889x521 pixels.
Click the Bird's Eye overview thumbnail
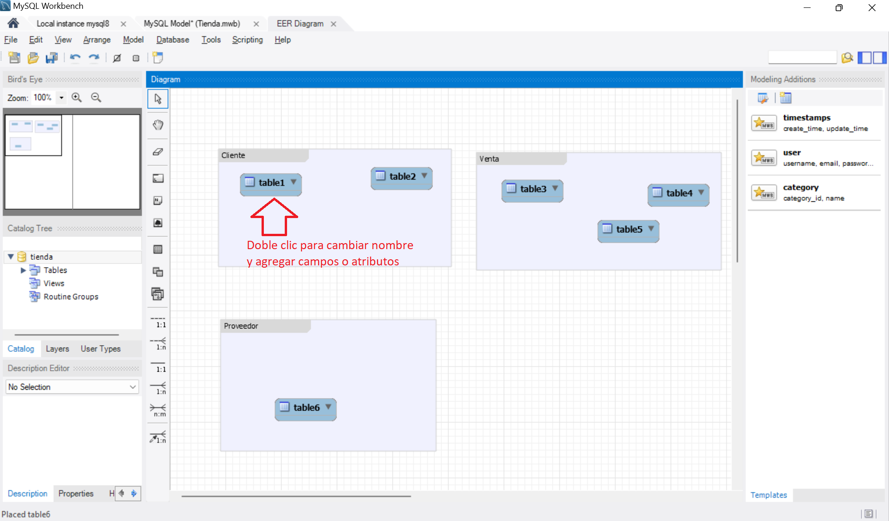(x=72, y=162)
